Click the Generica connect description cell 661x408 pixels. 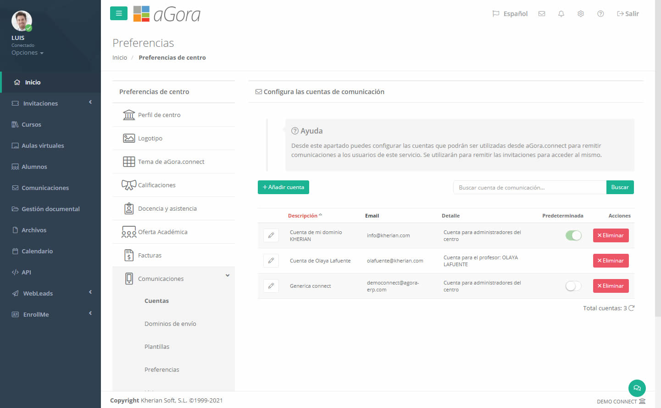click(311, 286)
